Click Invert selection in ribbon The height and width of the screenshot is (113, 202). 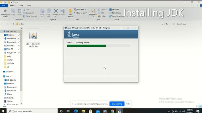coord(116,16)
